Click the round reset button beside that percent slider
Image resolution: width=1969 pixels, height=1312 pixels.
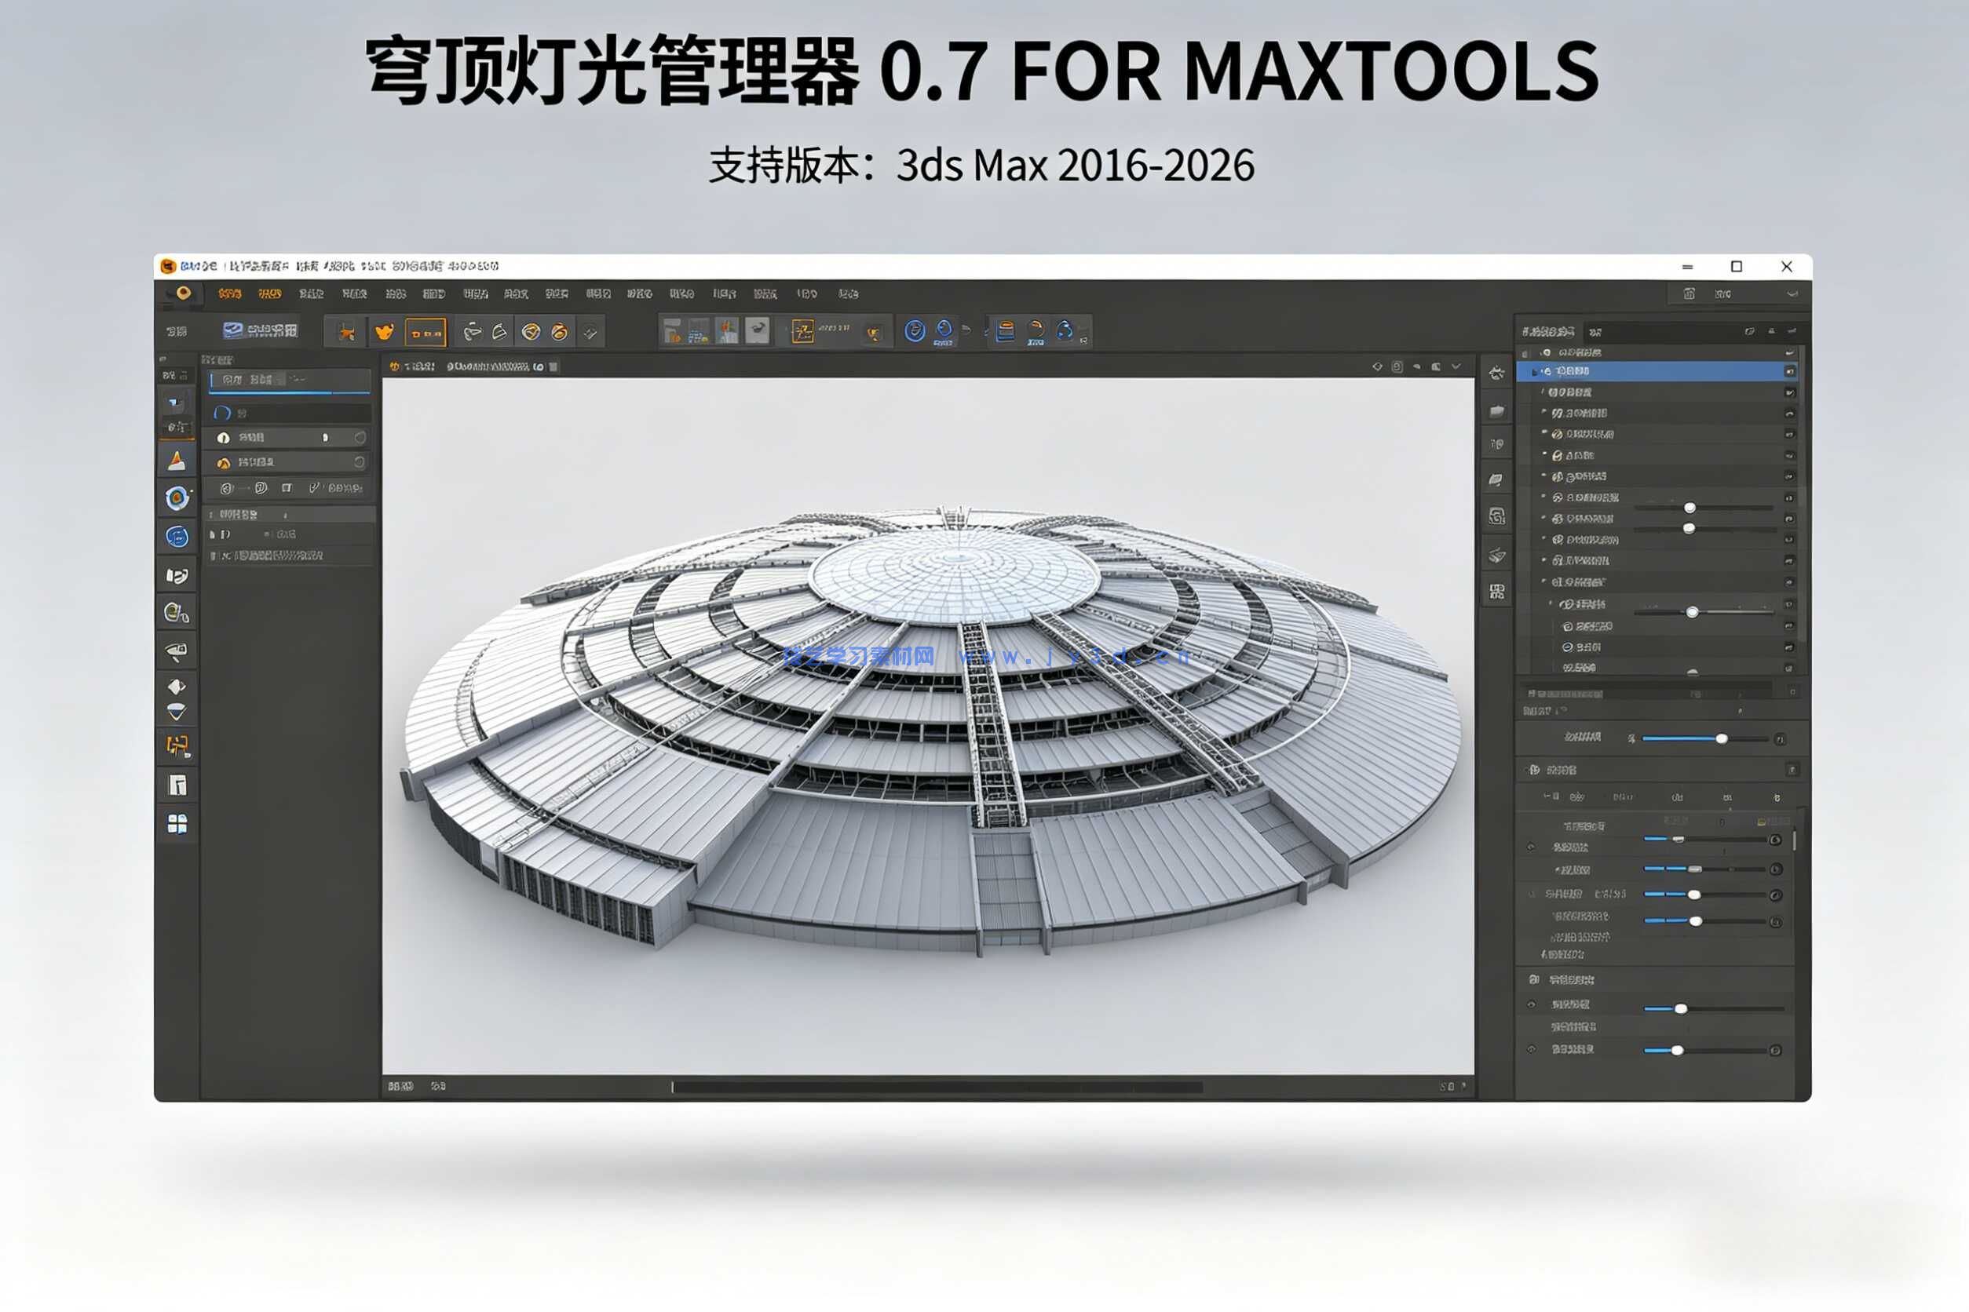tap(1780, 739)
